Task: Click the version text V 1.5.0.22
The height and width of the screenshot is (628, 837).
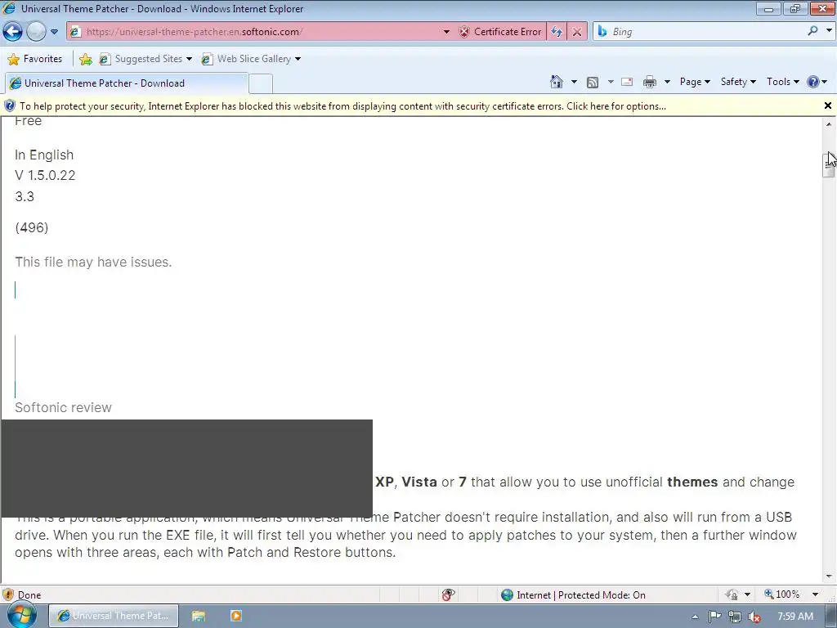Action: point(46,175)
